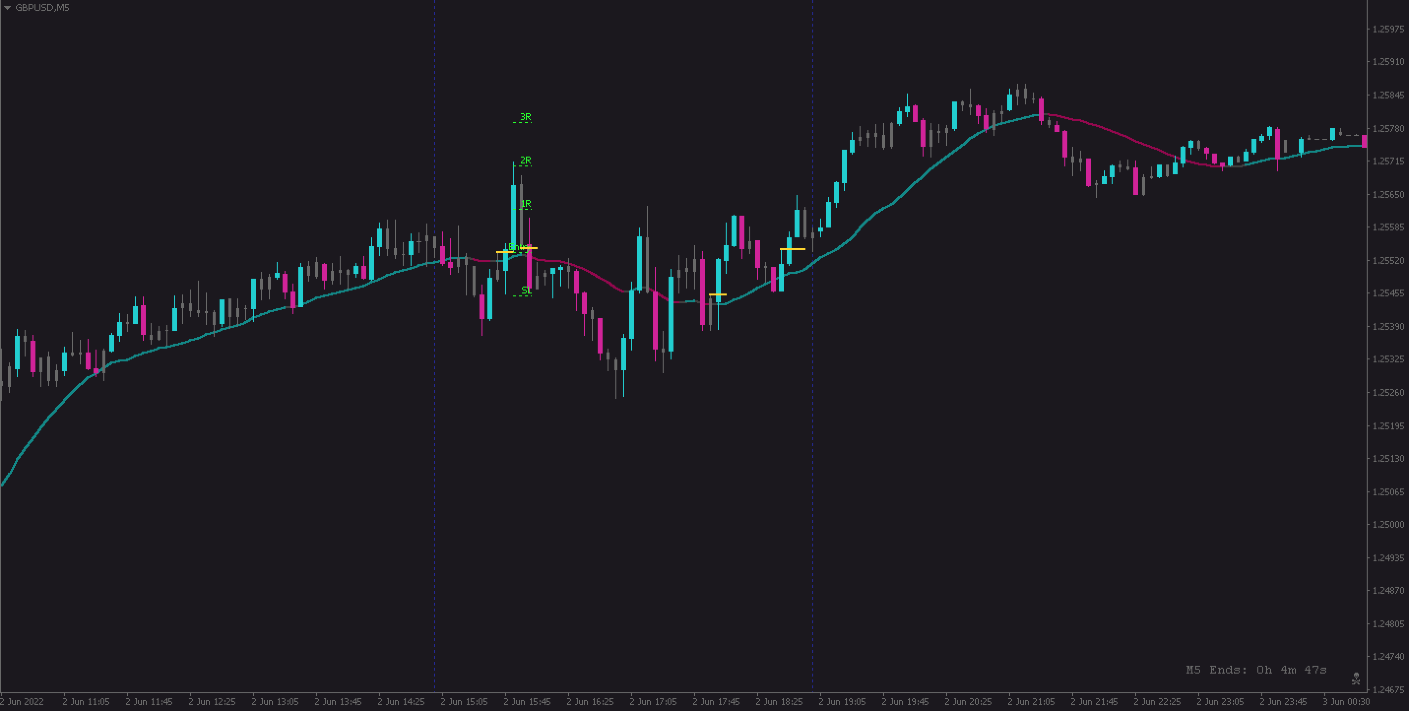Select the yellow marker line near 18:25
Image resolution: width=1409 pixels, height=711 pixels.
pos(792,250)
